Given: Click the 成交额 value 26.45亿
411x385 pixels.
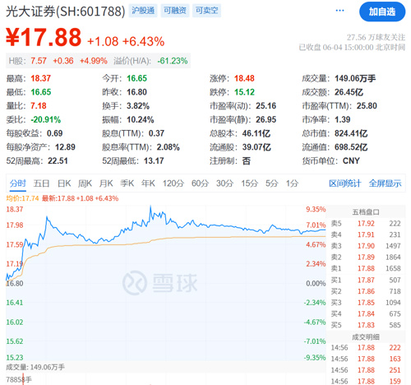Looking at the screenshot, I should click(349, 92).
